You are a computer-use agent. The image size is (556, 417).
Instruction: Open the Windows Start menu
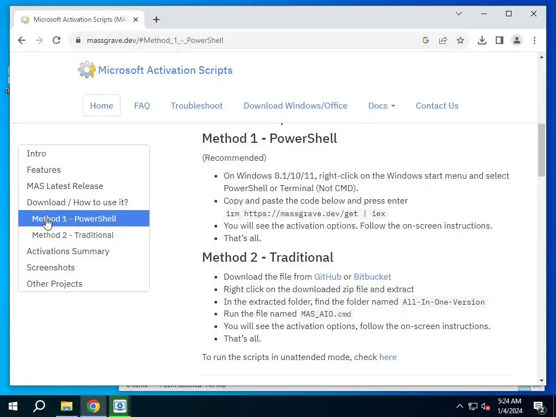coord(13,406)
